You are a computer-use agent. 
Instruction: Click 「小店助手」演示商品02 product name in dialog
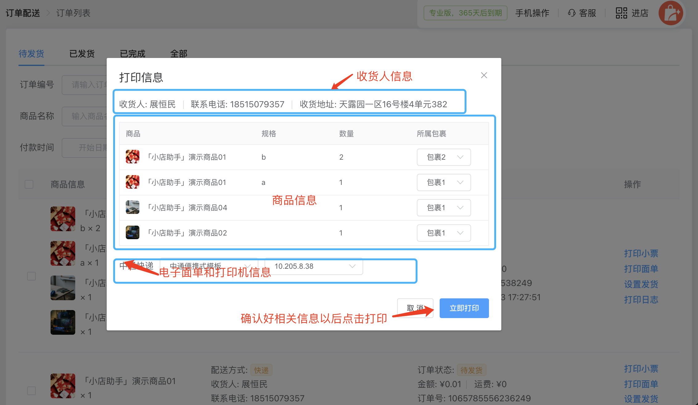(186, 233)
